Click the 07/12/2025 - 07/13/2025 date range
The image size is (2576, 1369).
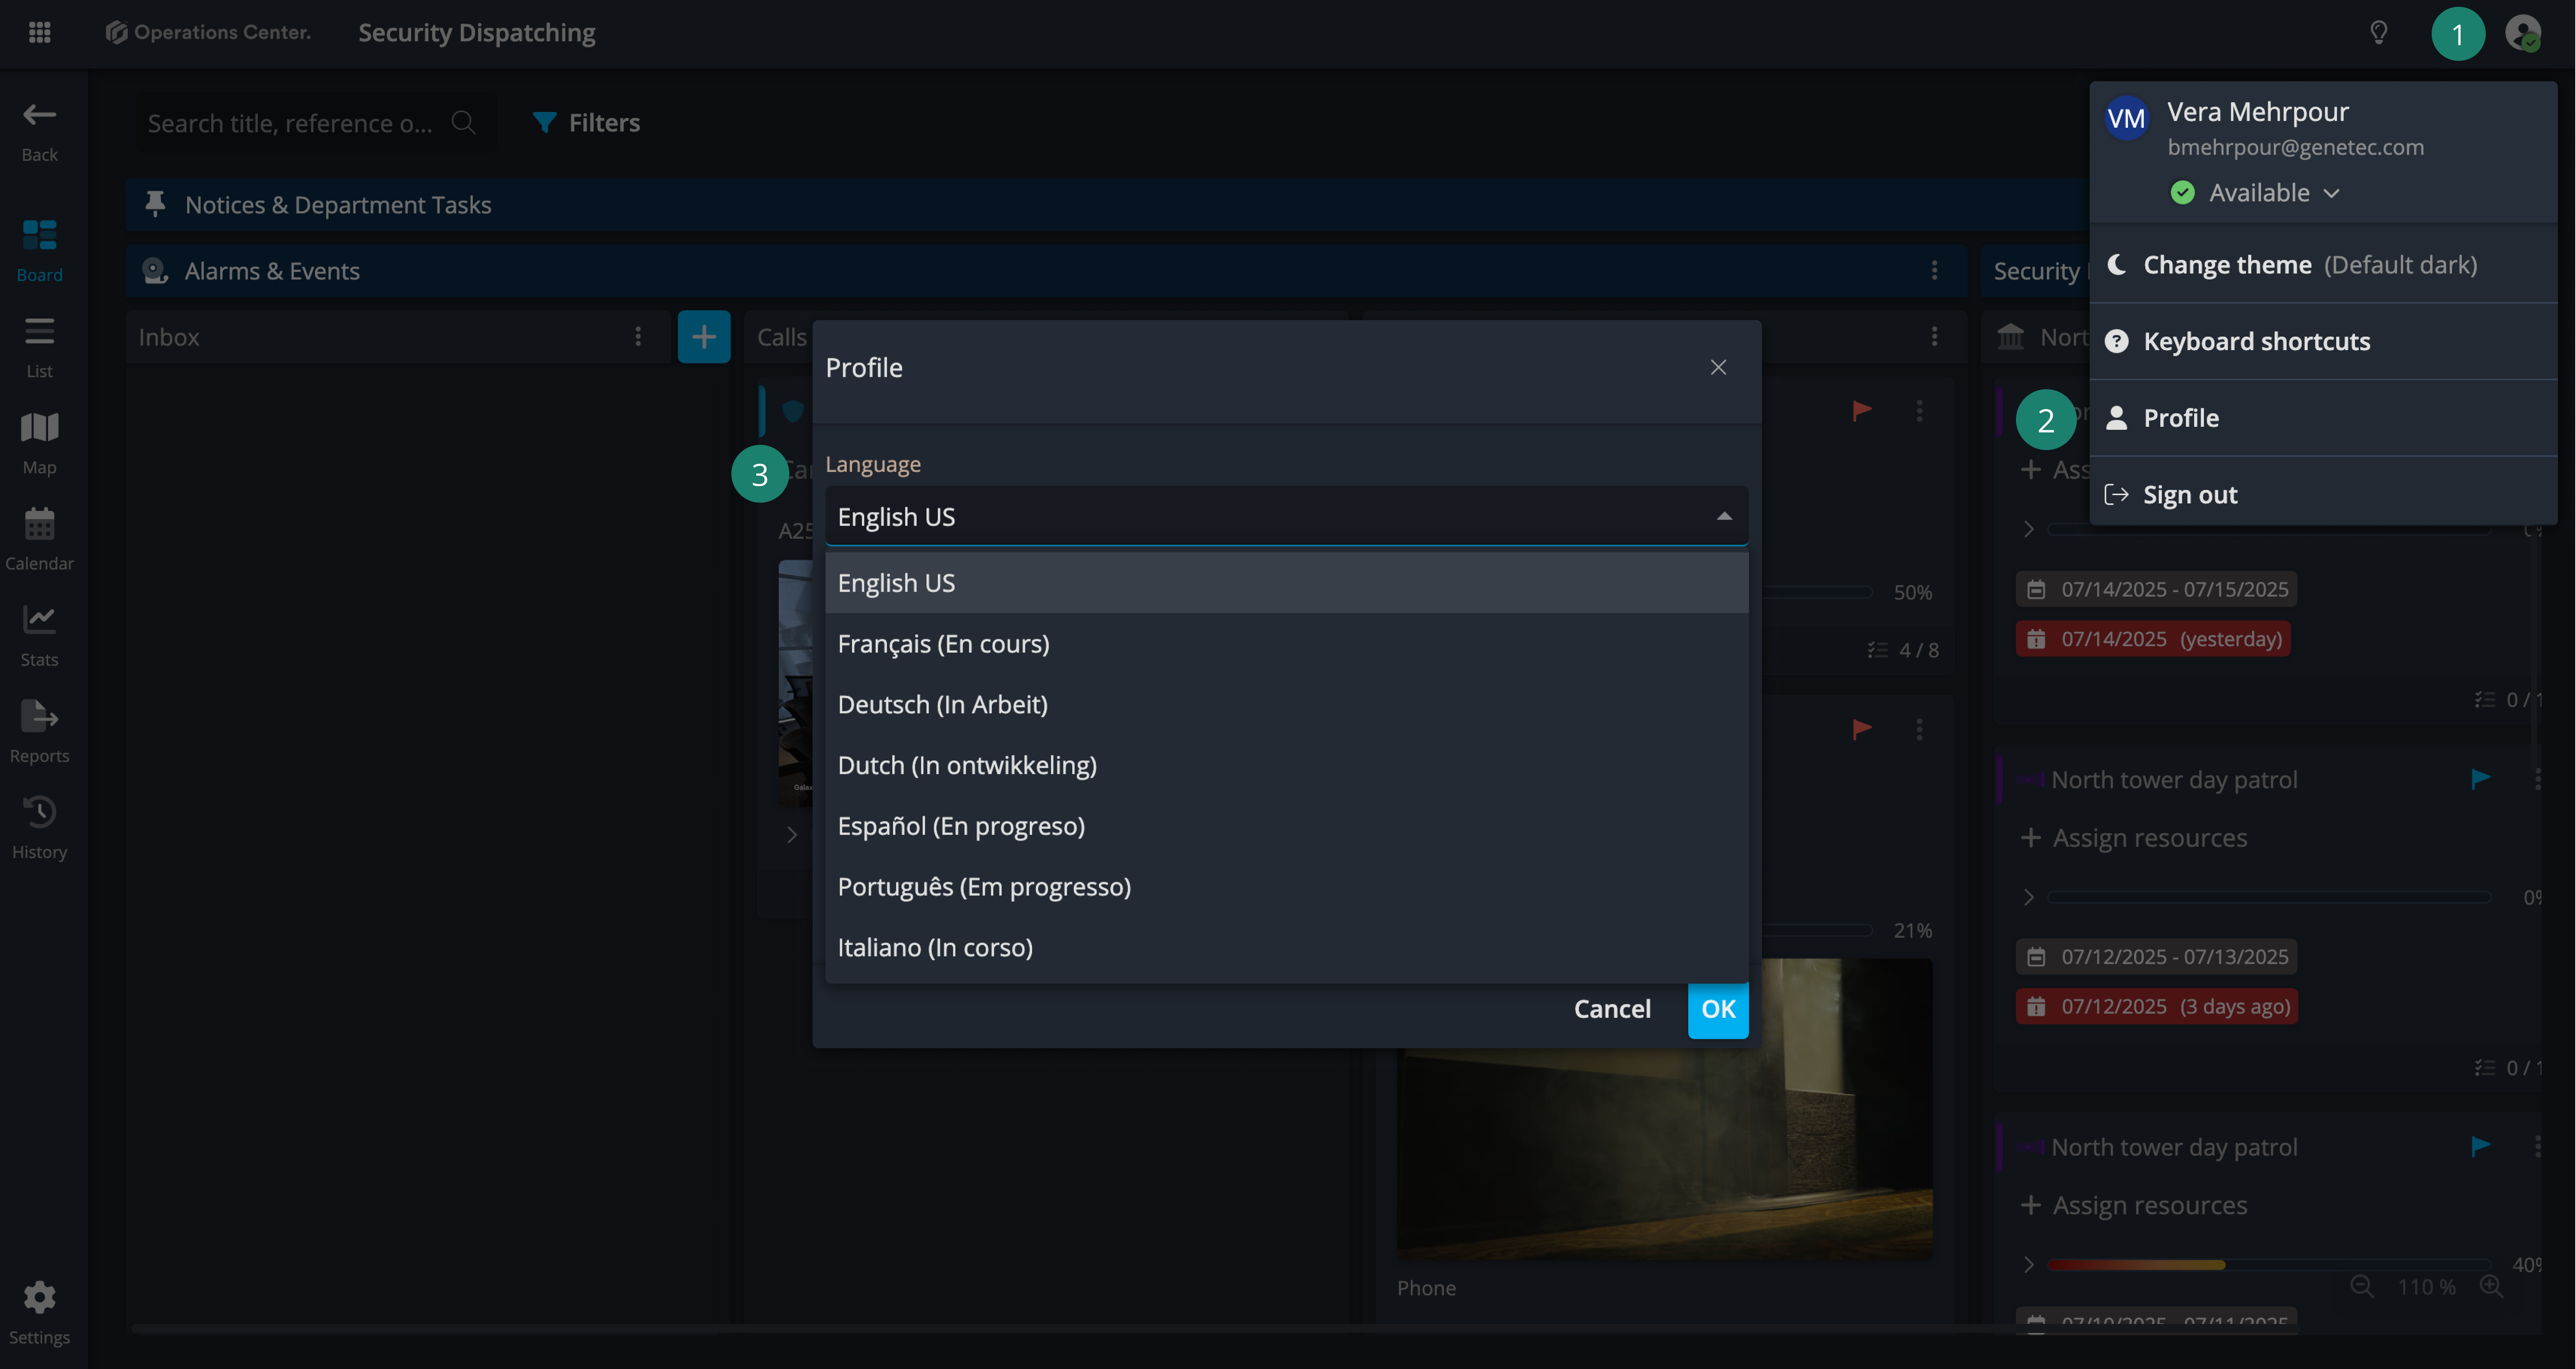[2156, 957]
